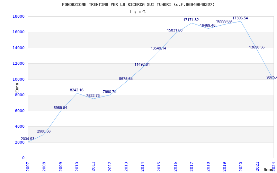Select data label 13690.56

click(257, 47)
